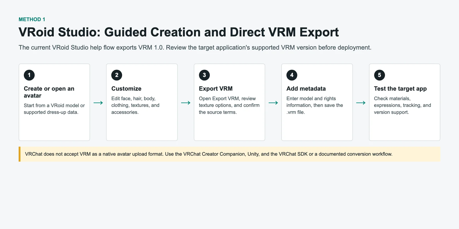Click the VRChat native format warning note

(x=229, y=154)
